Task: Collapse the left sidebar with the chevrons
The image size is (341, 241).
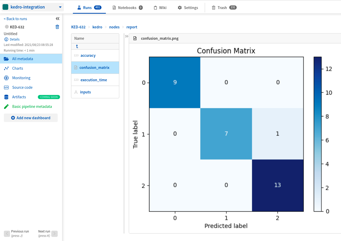Action: 57,18
